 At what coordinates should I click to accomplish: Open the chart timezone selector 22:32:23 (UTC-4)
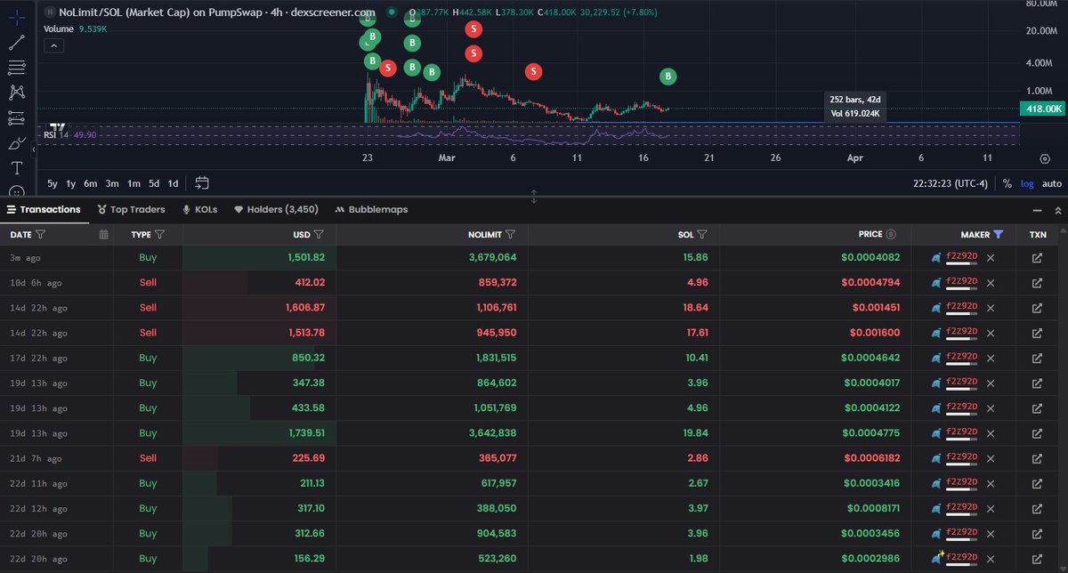pyautogui.click(x=951, y=183)
